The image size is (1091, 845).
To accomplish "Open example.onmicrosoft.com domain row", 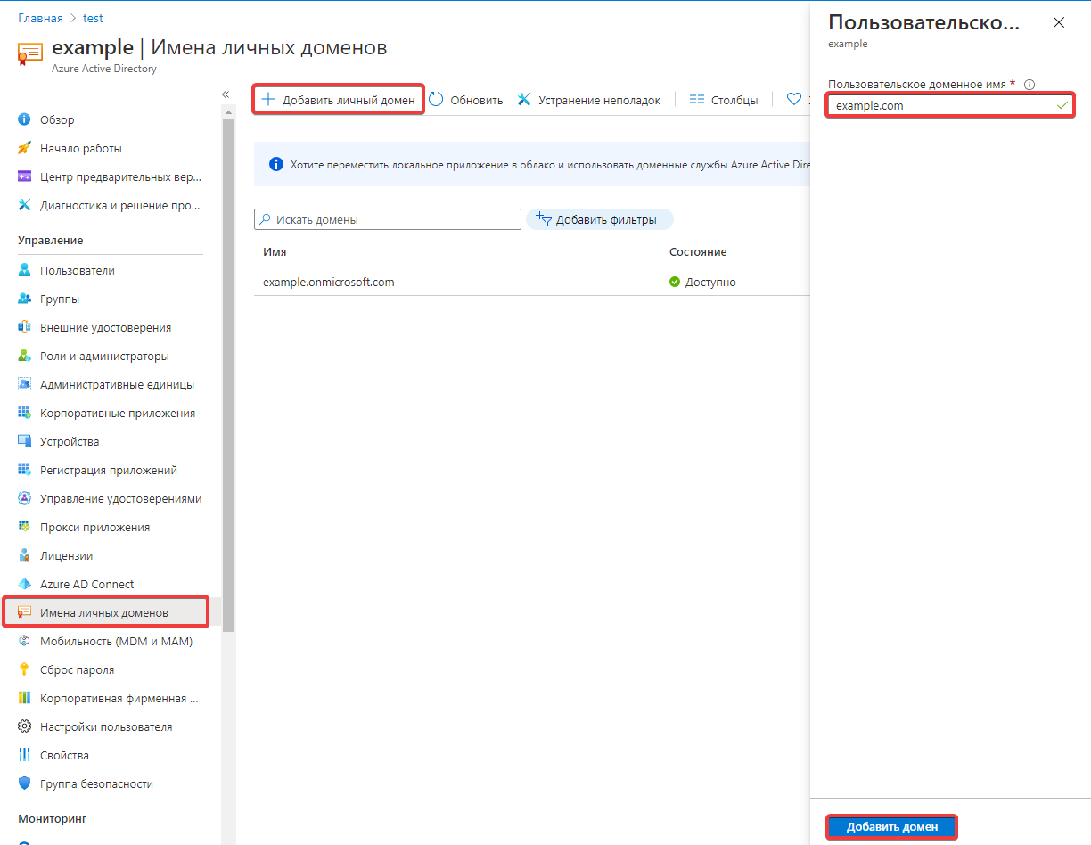I will tap(328, 282).
